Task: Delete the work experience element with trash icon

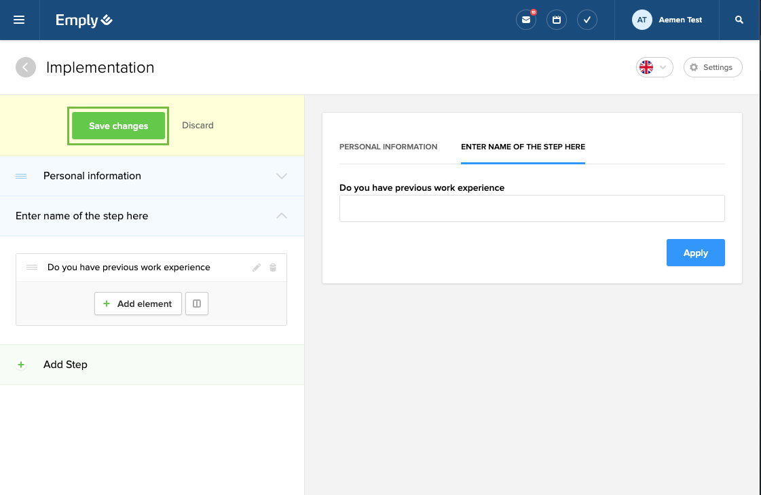Action: tap(273, 268)
